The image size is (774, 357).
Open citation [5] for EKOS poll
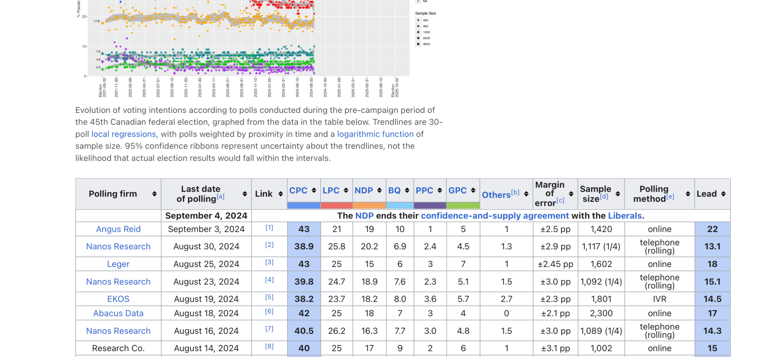pyautogui.click(x=269, y=297)
